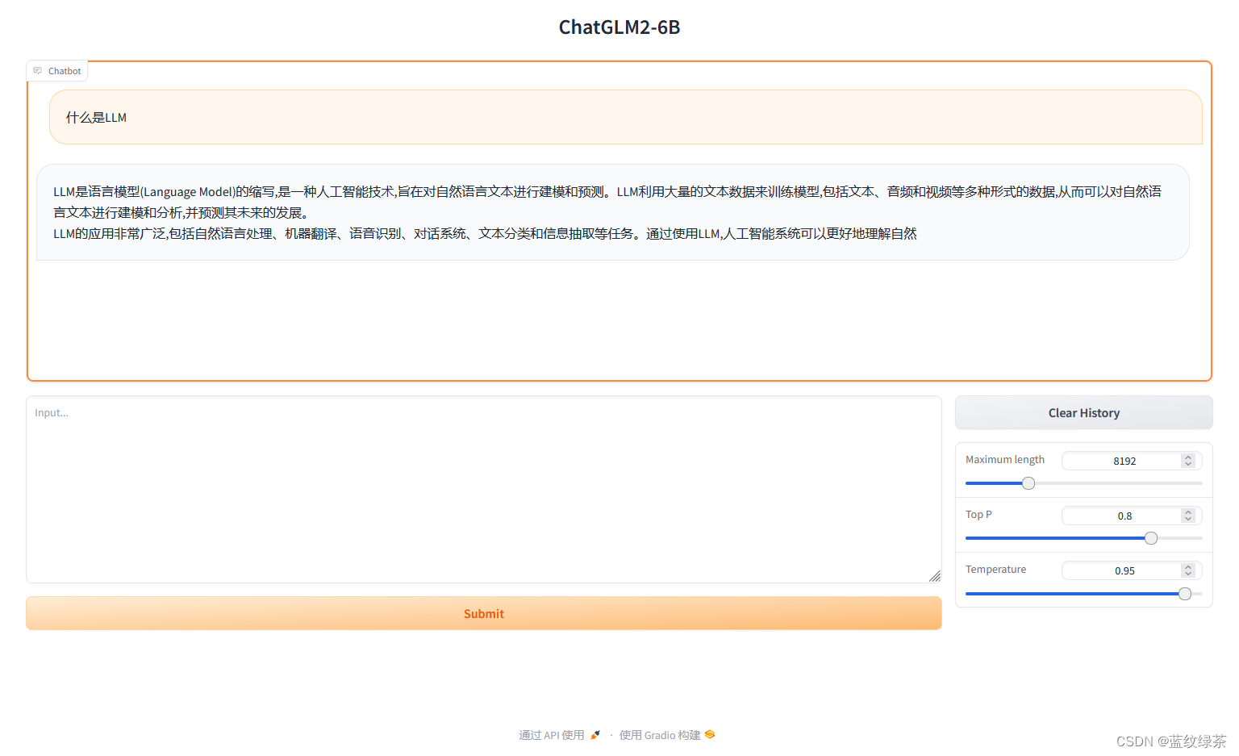This screenshot has width=1239, height=756.
Task: Click the Clear History button
Action: click(x=1084, y=412)
